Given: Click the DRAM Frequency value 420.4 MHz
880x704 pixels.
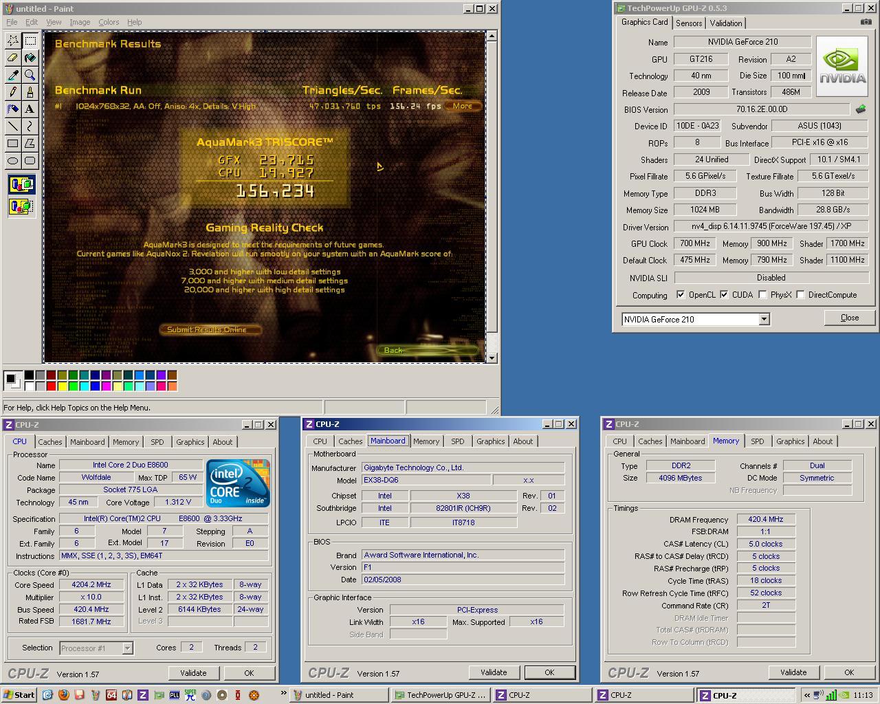Looking at the screenshot, I should (766, 519).
